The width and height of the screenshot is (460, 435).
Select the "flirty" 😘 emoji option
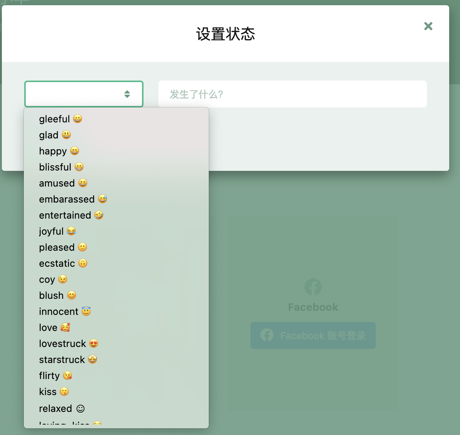point(55,376)
